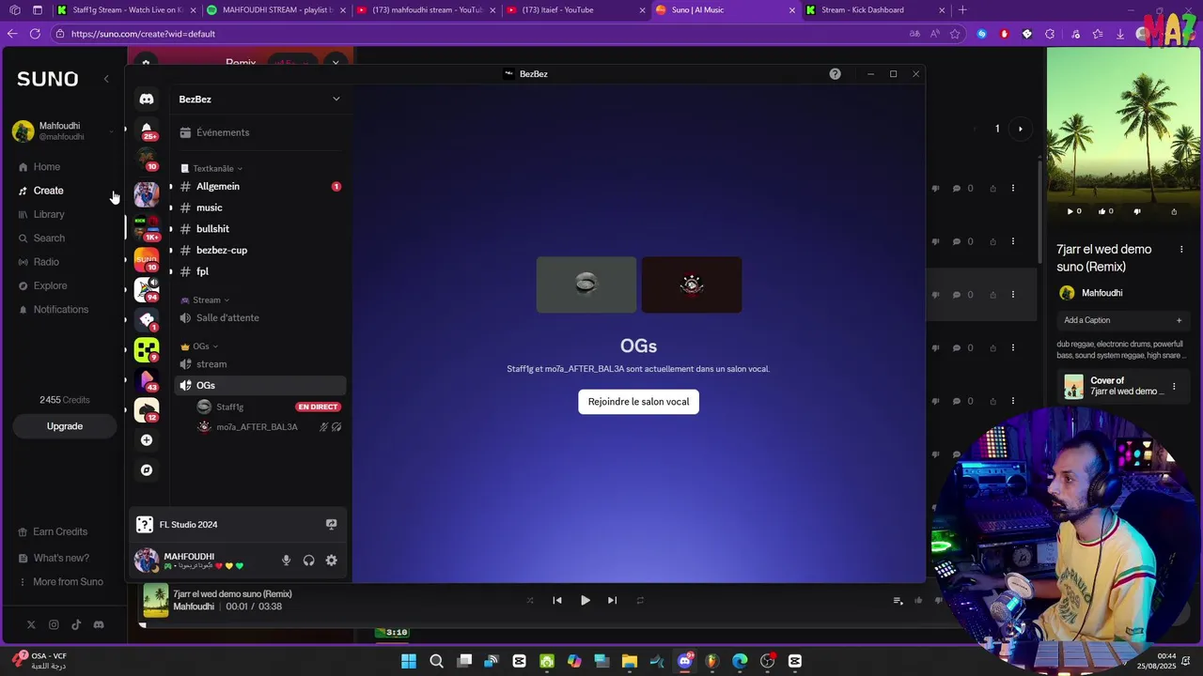Skip to next track in player
Screen dimensions: 1203x676
coord(612,600)
